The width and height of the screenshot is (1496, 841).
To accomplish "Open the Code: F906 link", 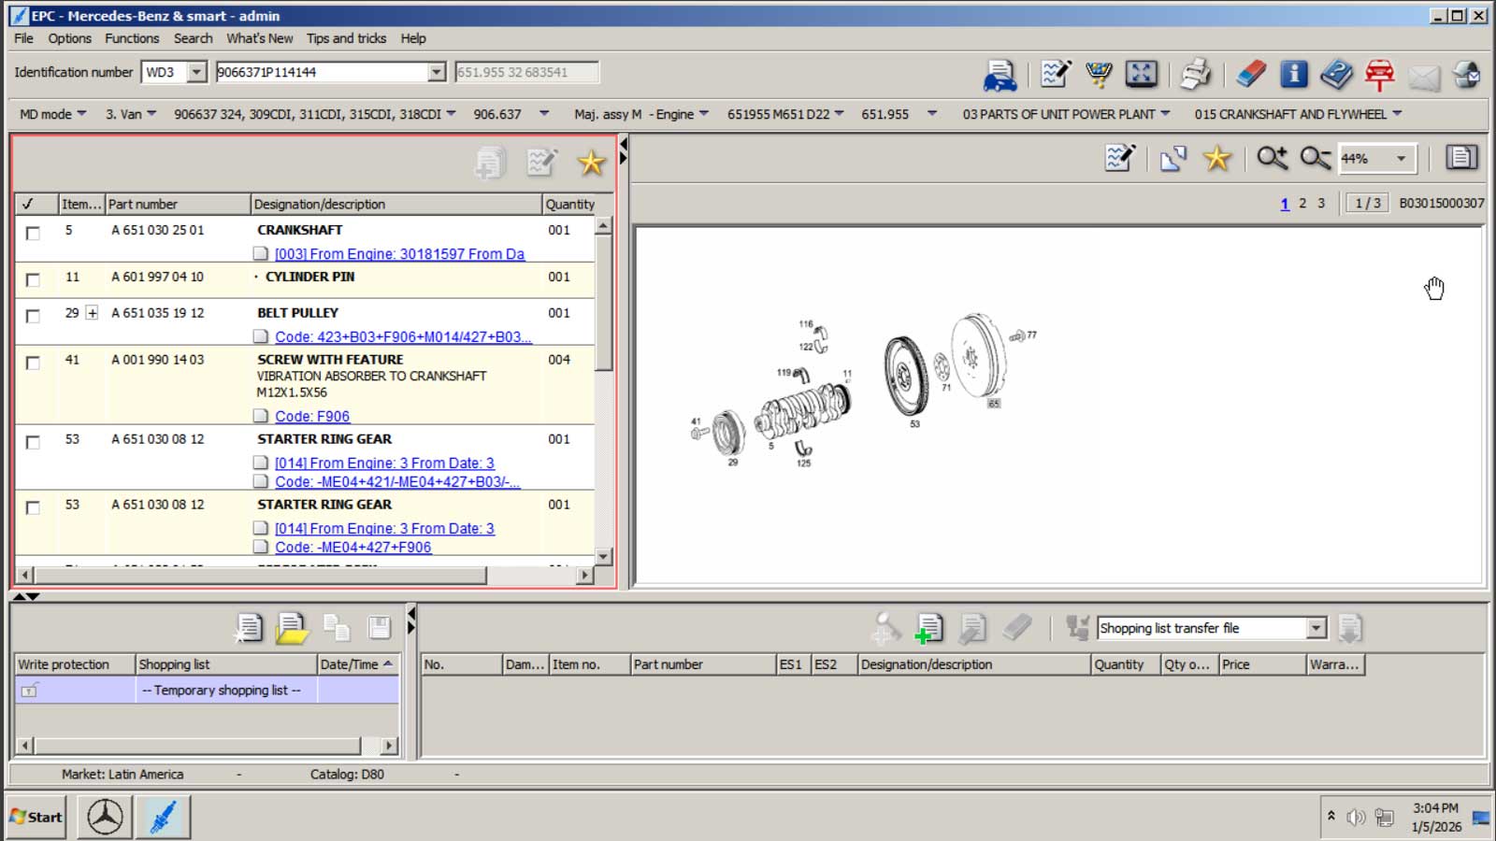I will click(312, 417).
